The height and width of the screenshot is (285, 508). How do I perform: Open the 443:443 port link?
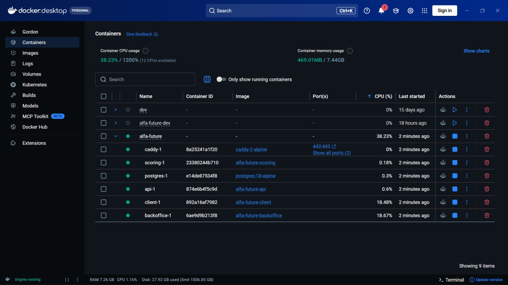click(x=324, y=146)
